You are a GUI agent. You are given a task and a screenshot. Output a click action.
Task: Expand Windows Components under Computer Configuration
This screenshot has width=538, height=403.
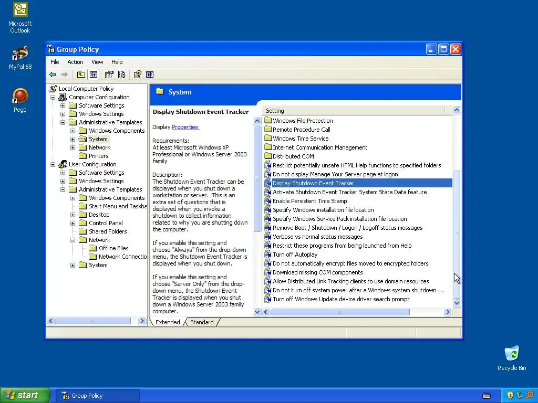click(x=73, y=131)
